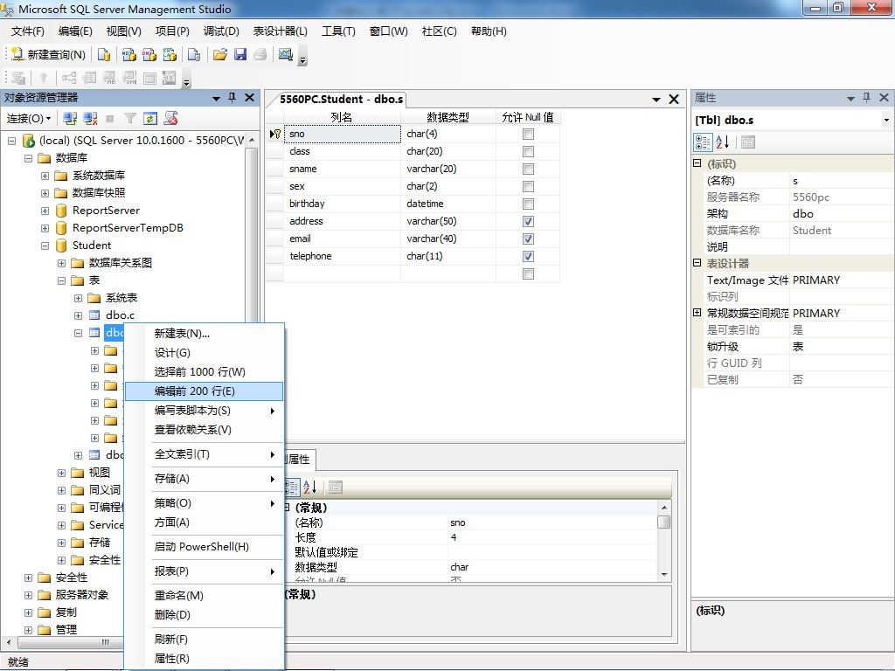Click the Object Explorer stop square icon

point(110,118)
